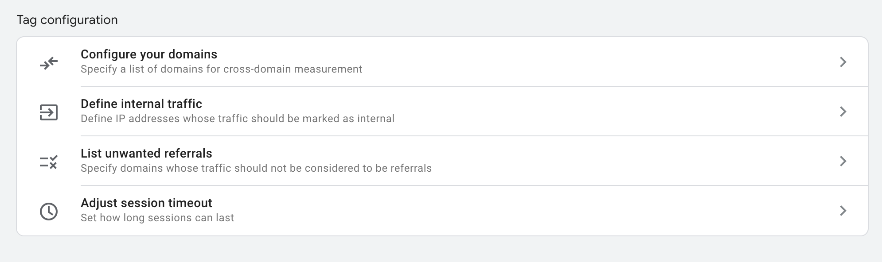Click the domains not considered referrals description

tap(256, 168)
